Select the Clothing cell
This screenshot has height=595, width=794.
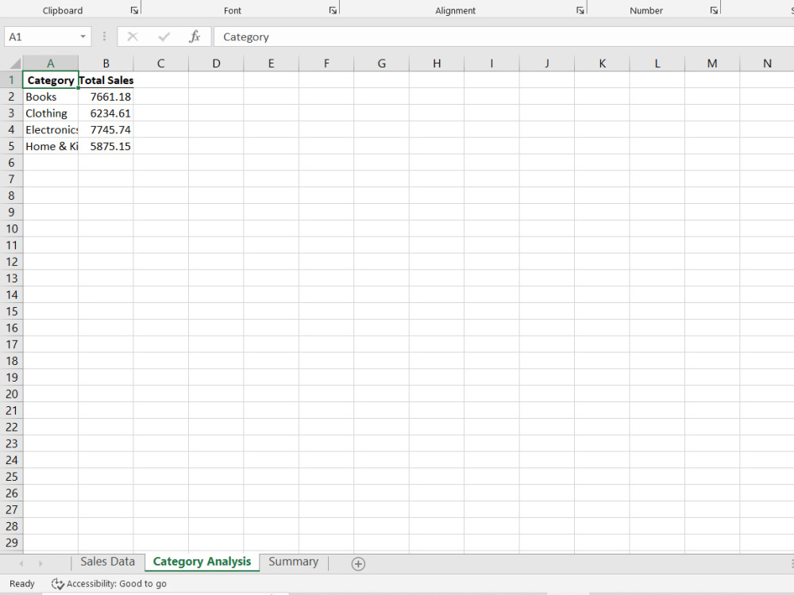(x=50, y=113)
